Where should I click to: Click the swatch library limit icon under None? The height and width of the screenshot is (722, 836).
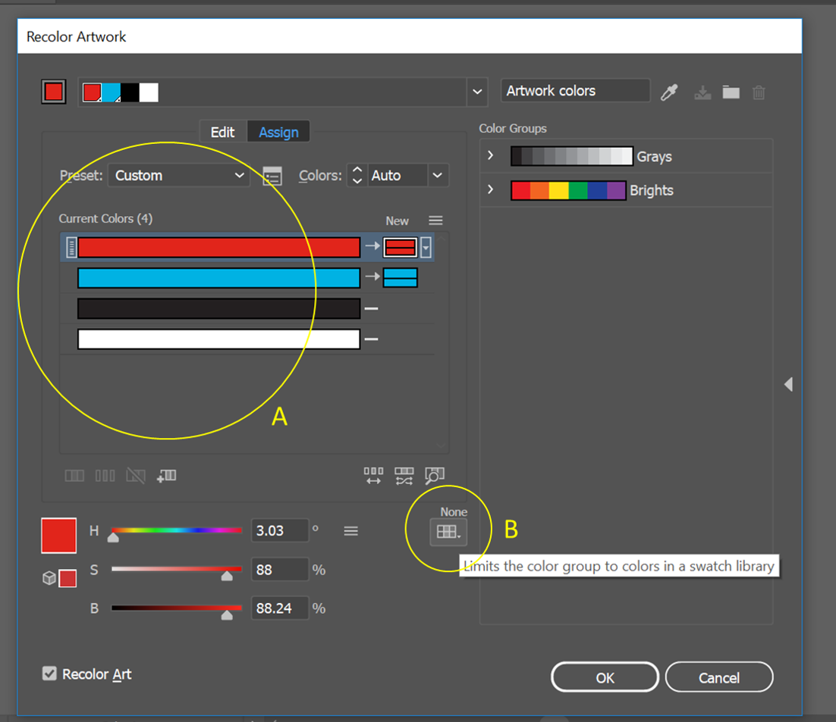point(448,533)
